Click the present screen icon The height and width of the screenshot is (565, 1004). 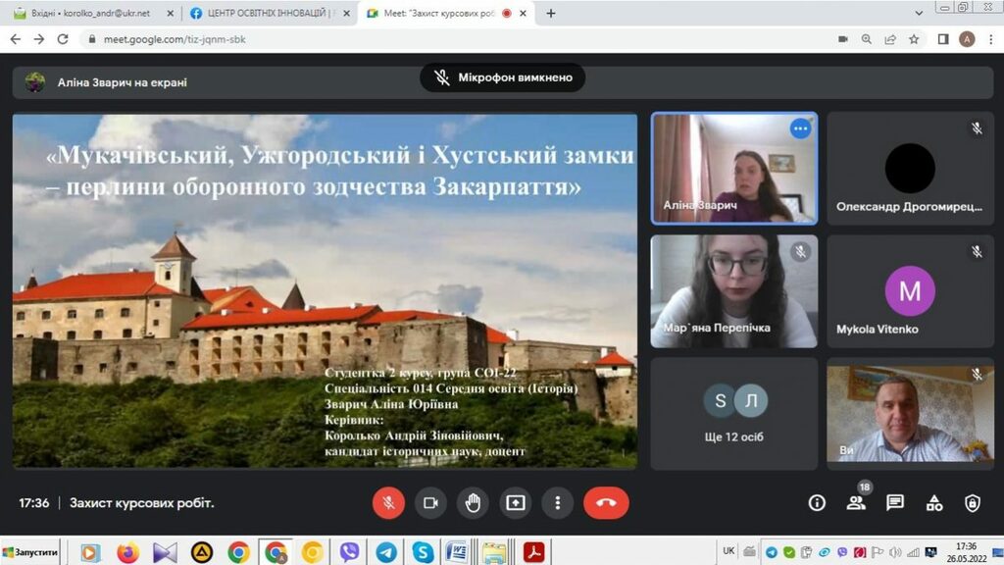pos(516,503)
